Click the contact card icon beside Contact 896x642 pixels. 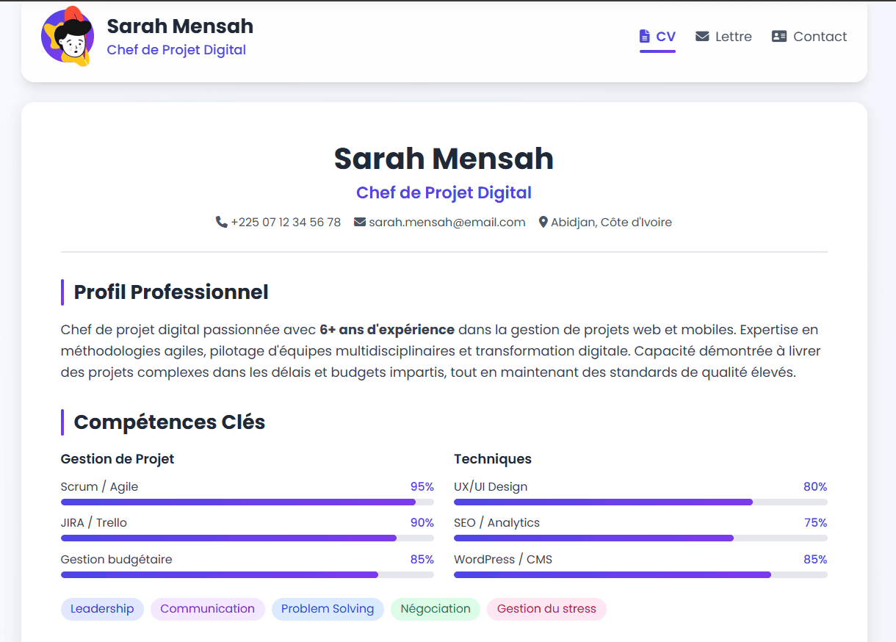click(778, 36)
